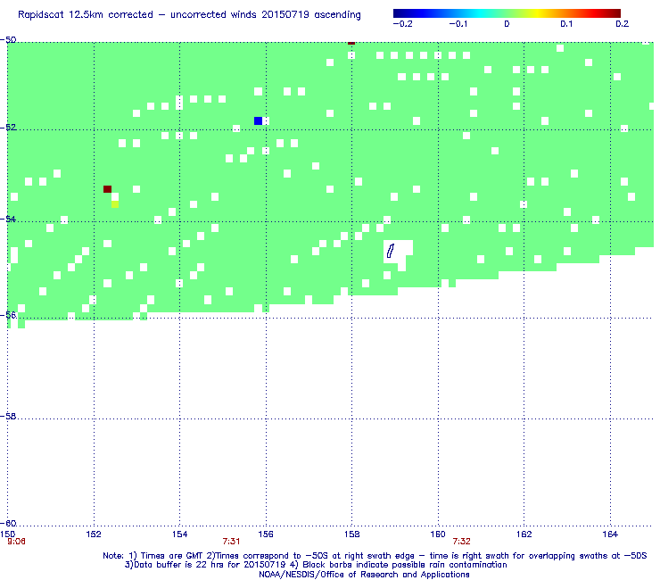Click the wind difference color scale bar
This screenshot has width=660, height=580.
507,13
